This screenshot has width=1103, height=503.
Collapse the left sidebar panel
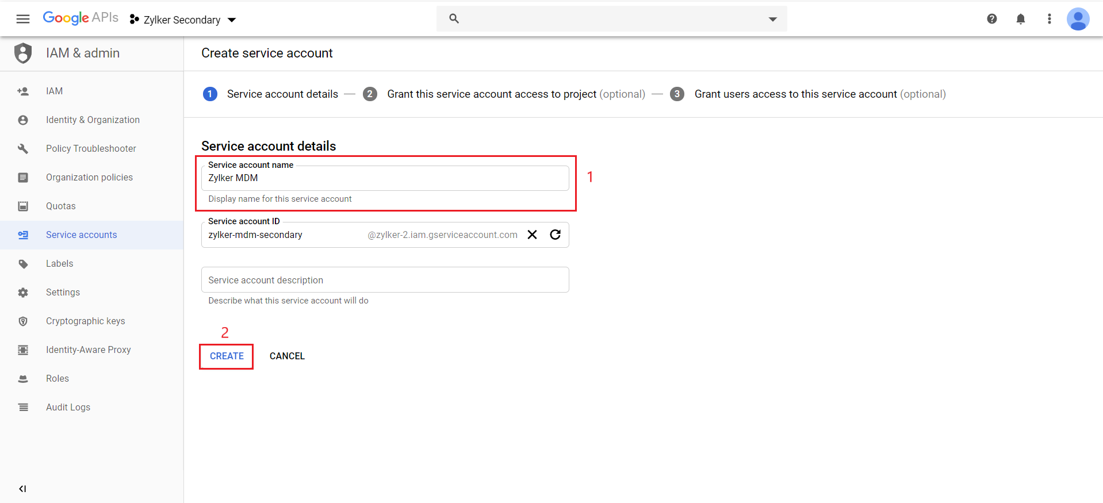(x=22, y=489)
